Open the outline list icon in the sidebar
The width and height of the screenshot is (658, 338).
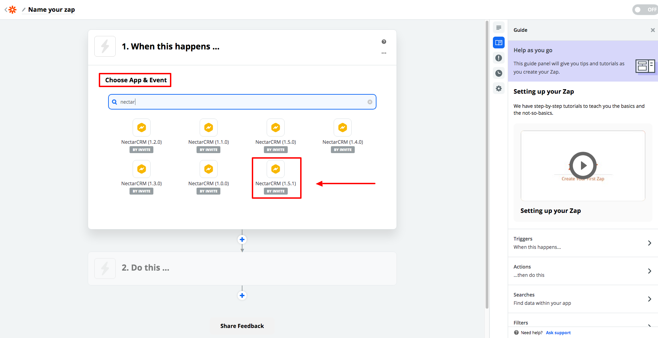click(x=499, y=28)
